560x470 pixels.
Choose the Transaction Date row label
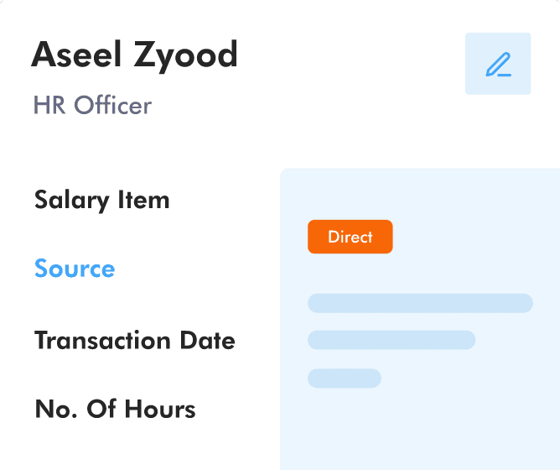(x=134, y=340)
